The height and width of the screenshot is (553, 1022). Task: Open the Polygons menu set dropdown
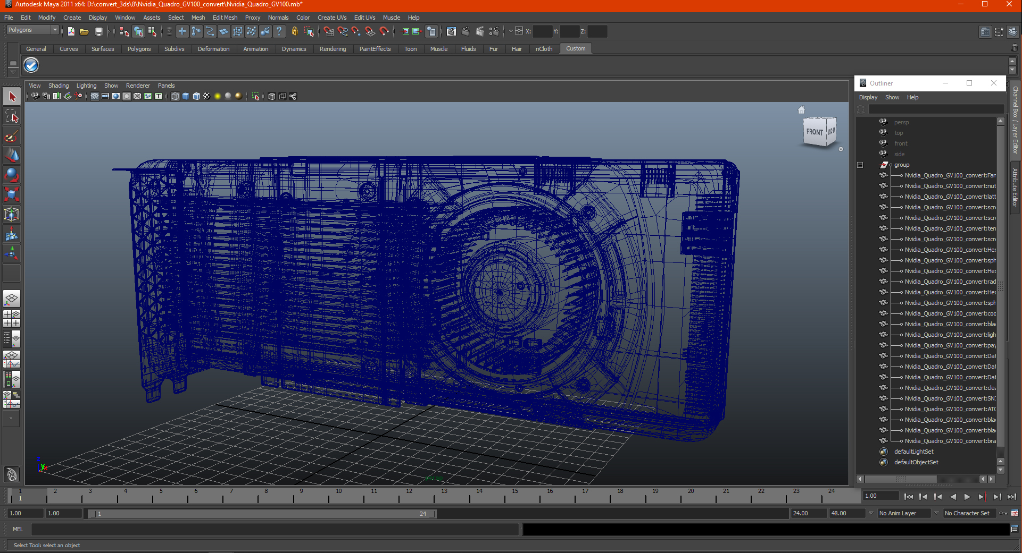point(32,30)
